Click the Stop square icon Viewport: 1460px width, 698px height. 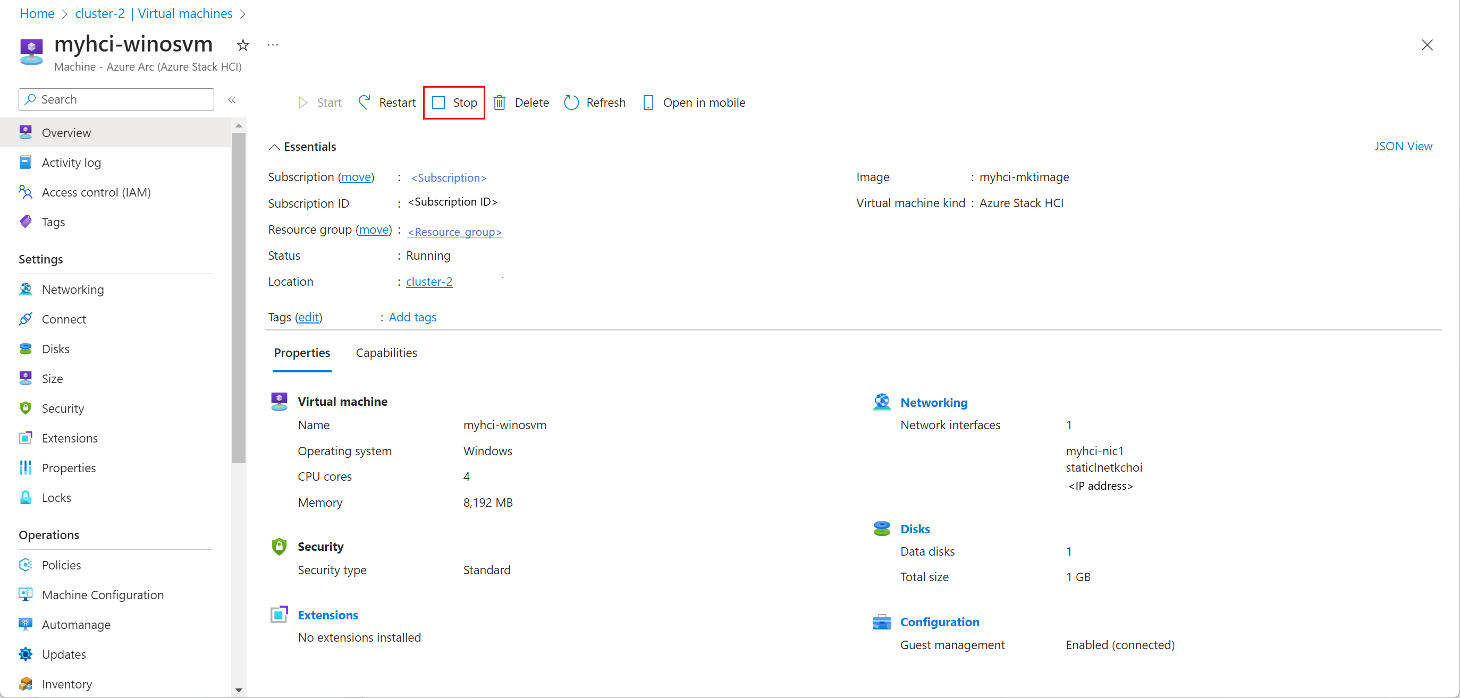click(438, 103)
